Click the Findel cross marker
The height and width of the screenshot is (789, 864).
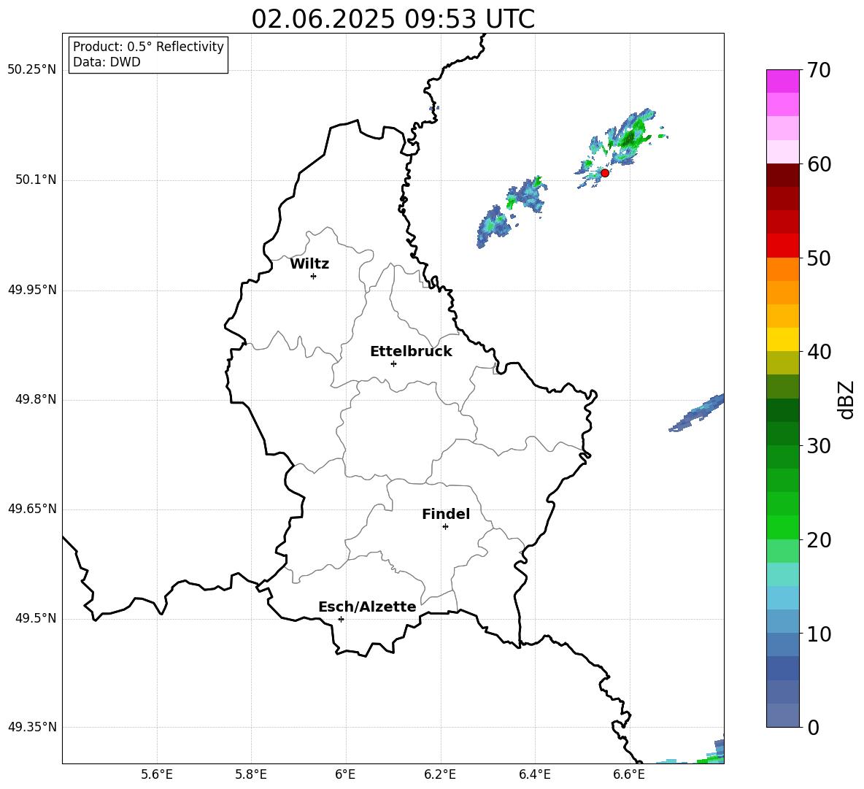click(445, 527)
